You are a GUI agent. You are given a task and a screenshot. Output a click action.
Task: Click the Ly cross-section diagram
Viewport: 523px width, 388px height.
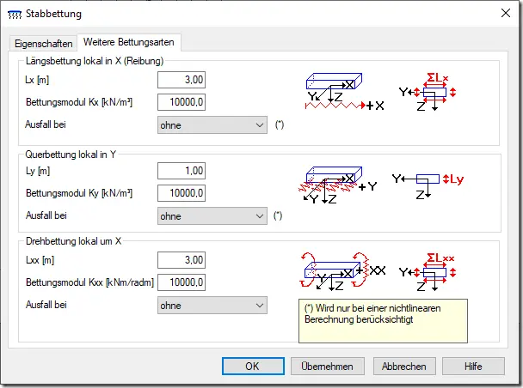(x=428, y=185)
